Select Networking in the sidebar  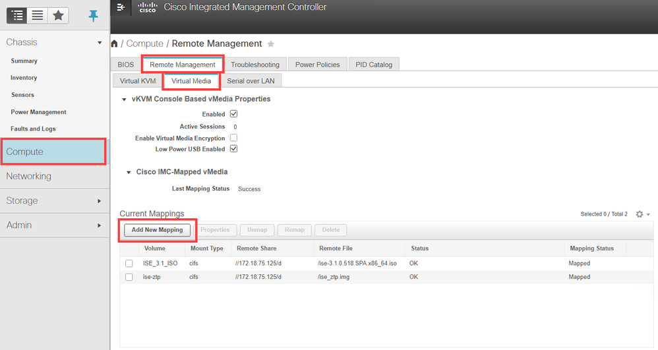[55, 176]
